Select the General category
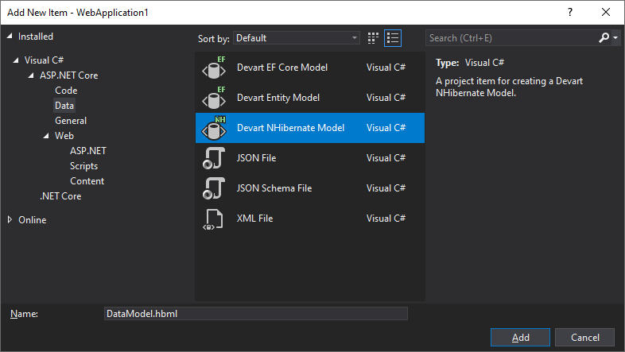Viewport: 625px width, 352px height. coord(71,121)
